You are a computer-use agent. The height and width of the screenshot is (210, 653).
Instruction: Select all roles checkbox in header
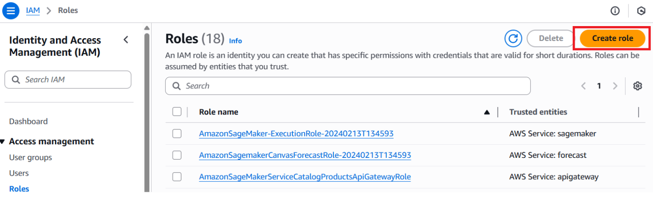coord(177,112)
